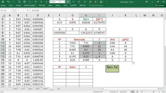Open the Revisar tab

(x=58, y=5)
